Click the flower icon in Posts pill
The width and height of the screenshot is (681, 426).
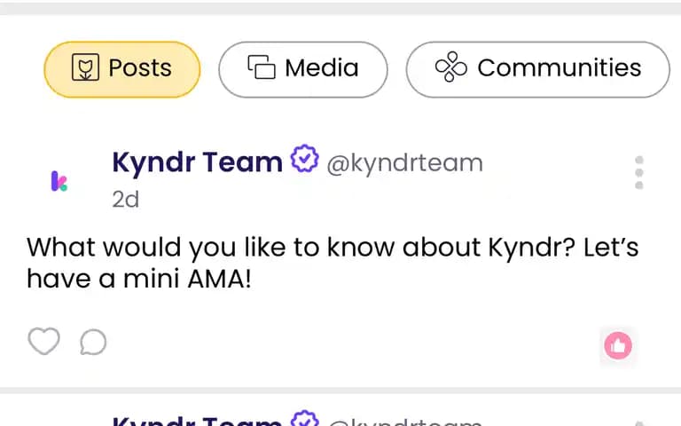tap(85, 67)
